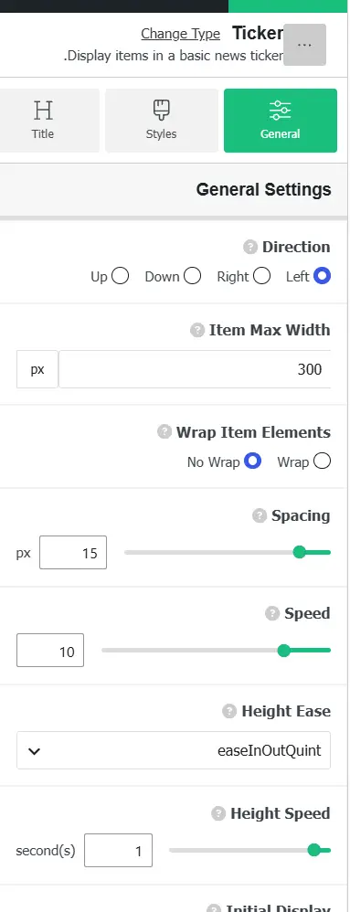Select the Up direction radio button
Screen dimensions: 350x912
click(120, 276)
